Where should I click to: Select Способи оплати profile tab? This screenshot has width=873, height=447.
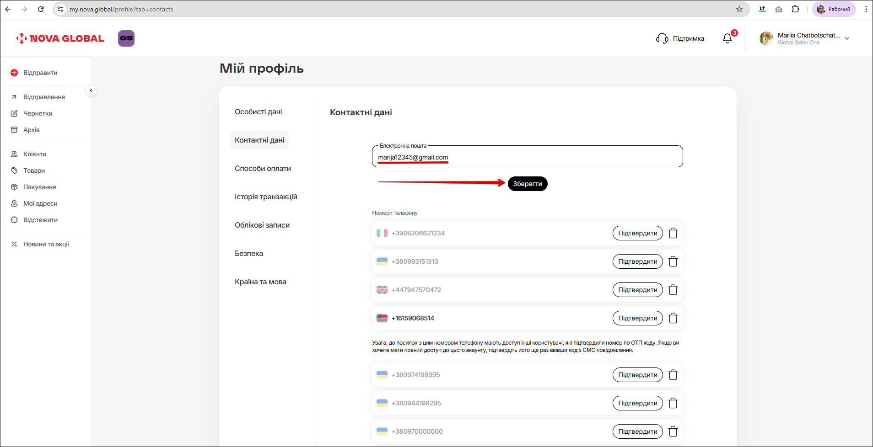[x=263, y=168]
